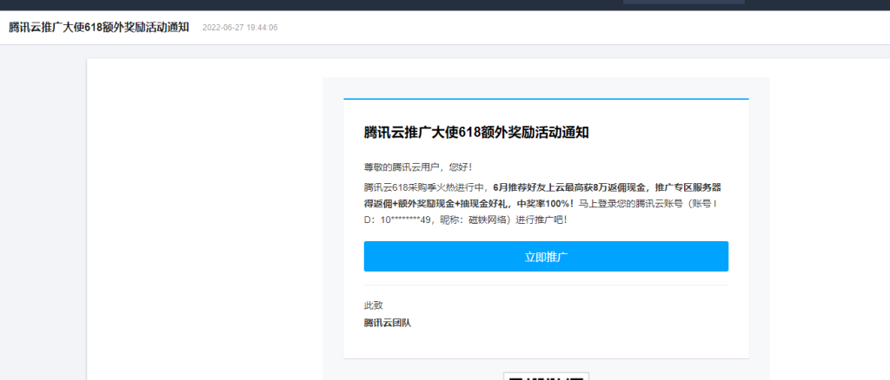Click the line containing 昵称：磁铁网络
This screenshot has width=890, height=380.
pos(466,219)
